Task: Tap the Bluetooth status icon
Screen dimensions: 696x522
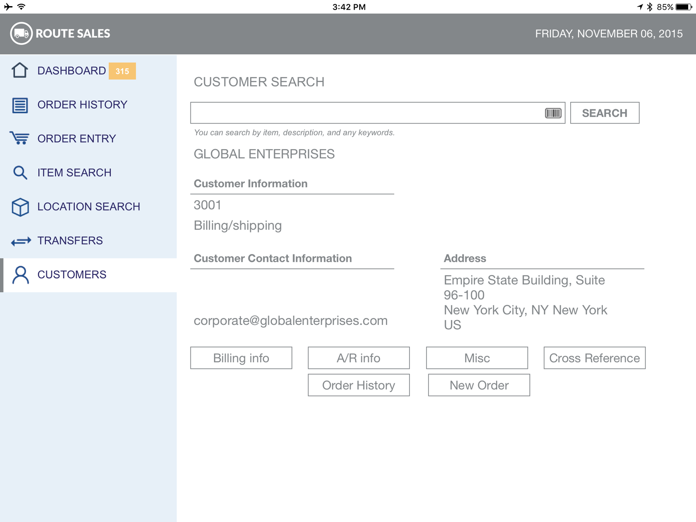Action: point(649,7)
